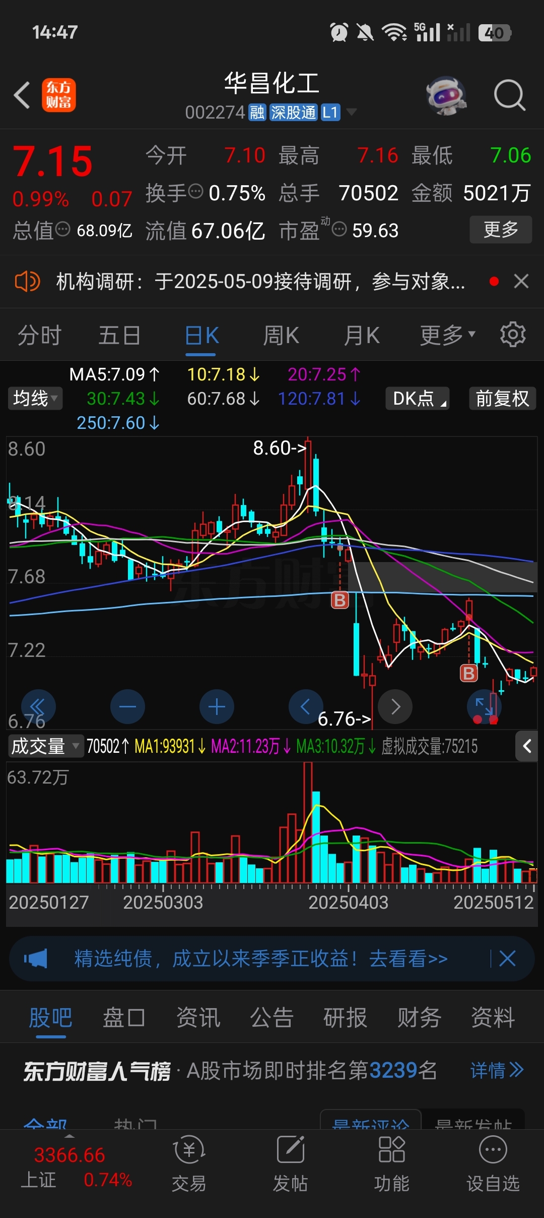544x1218 pixels.
Task: Open the 盘口 tab
Action: [124, 1018]
